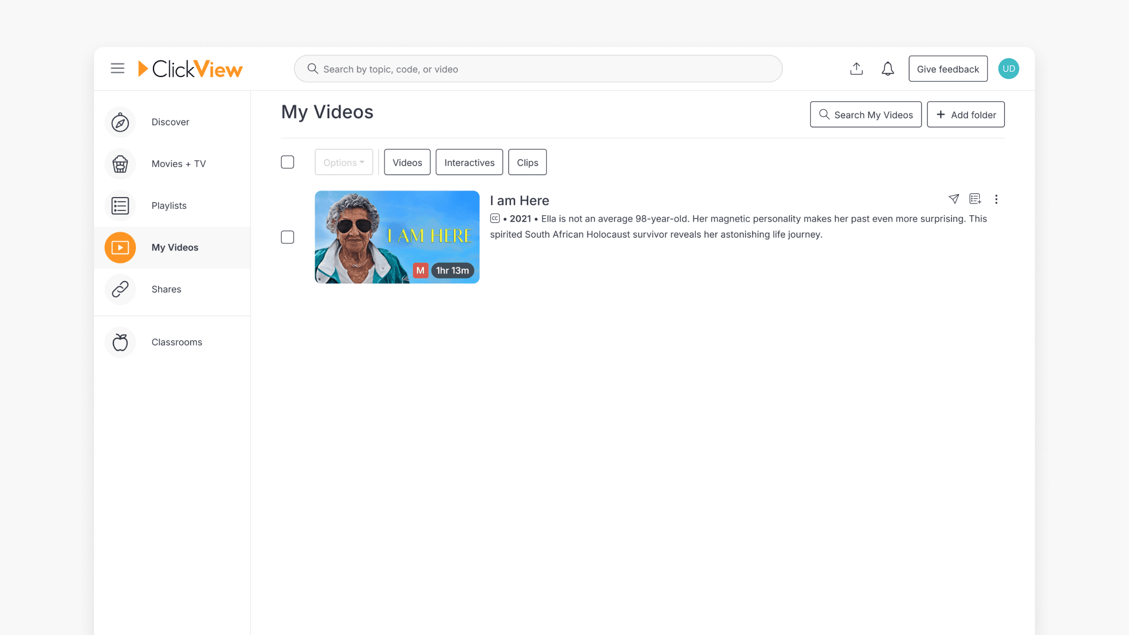The height and width of the screenshot is (635, 1129).
Task: Check the checkbox next to 'I am Here'
Action: 288,237
